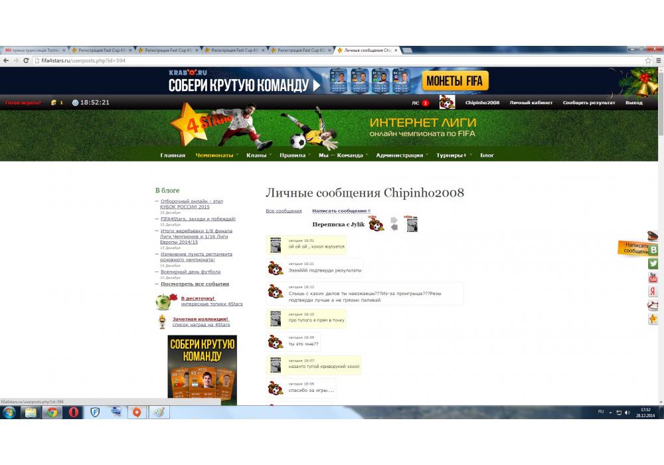The image size is (664, 465).
Task: Click the address bar URL field
Action: (339, 60)
